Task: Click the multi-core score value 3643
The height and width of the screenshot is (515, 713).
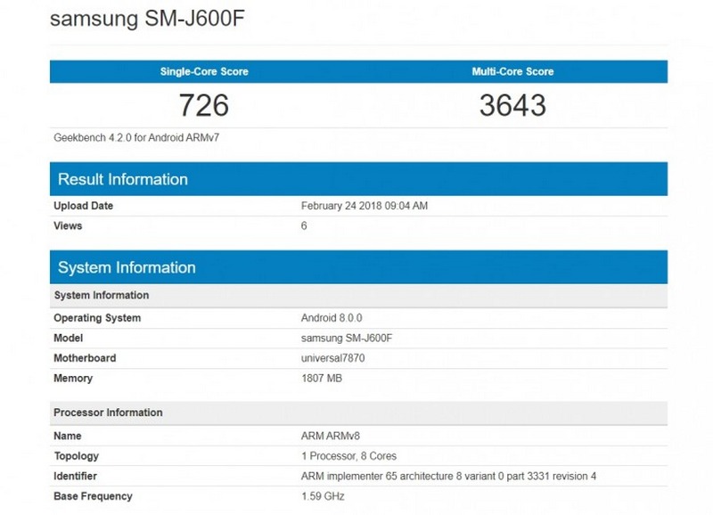Action: [512, 106]
